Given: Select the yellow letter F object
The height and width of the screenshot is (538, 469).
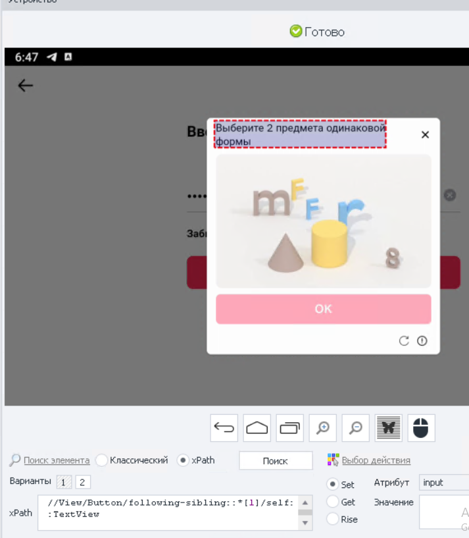Looking at the screenshot, I should tap(297, 188).
